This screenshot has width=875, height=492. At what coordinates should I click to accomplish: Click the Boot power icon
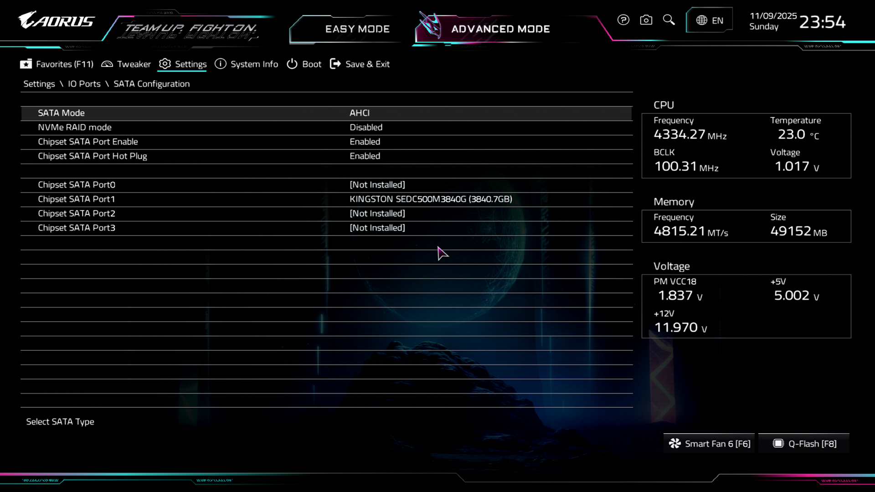[292, 64]
